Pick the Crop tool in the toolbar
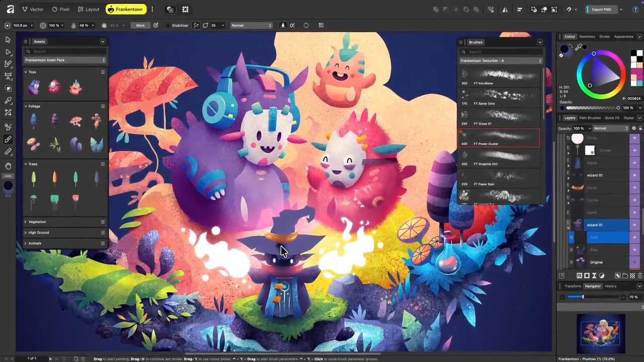The width and height of the screenshot is (644, 362). pos(8,76)
